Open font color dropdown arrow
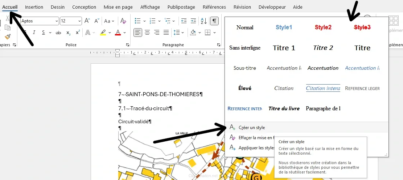The width and height of the screenshot is (403, 180). 125,33
